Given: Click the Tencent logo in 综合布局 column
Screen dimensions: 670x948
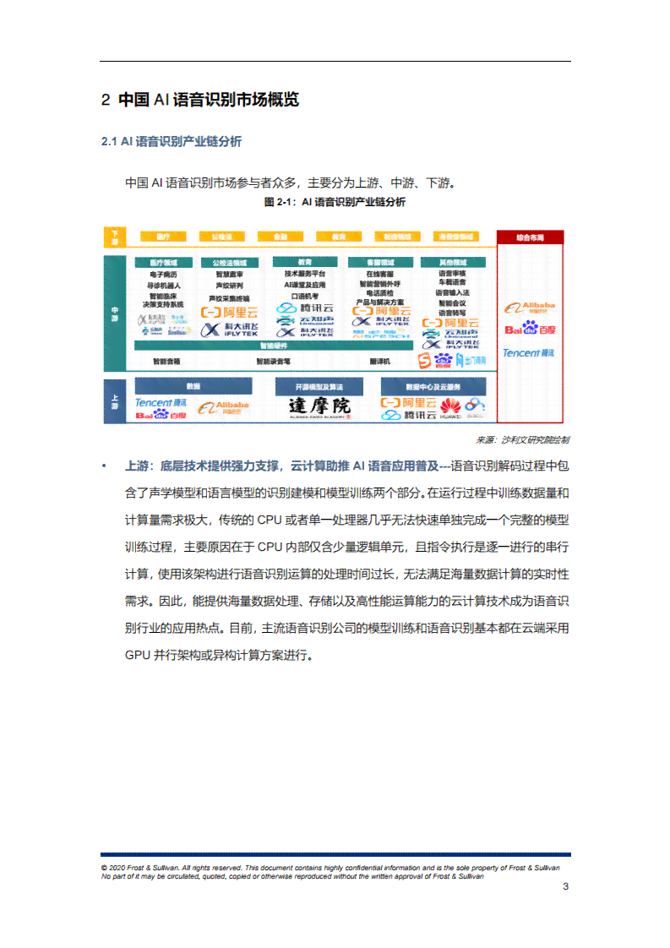Looking at the screenshot, I should [528, 352].
